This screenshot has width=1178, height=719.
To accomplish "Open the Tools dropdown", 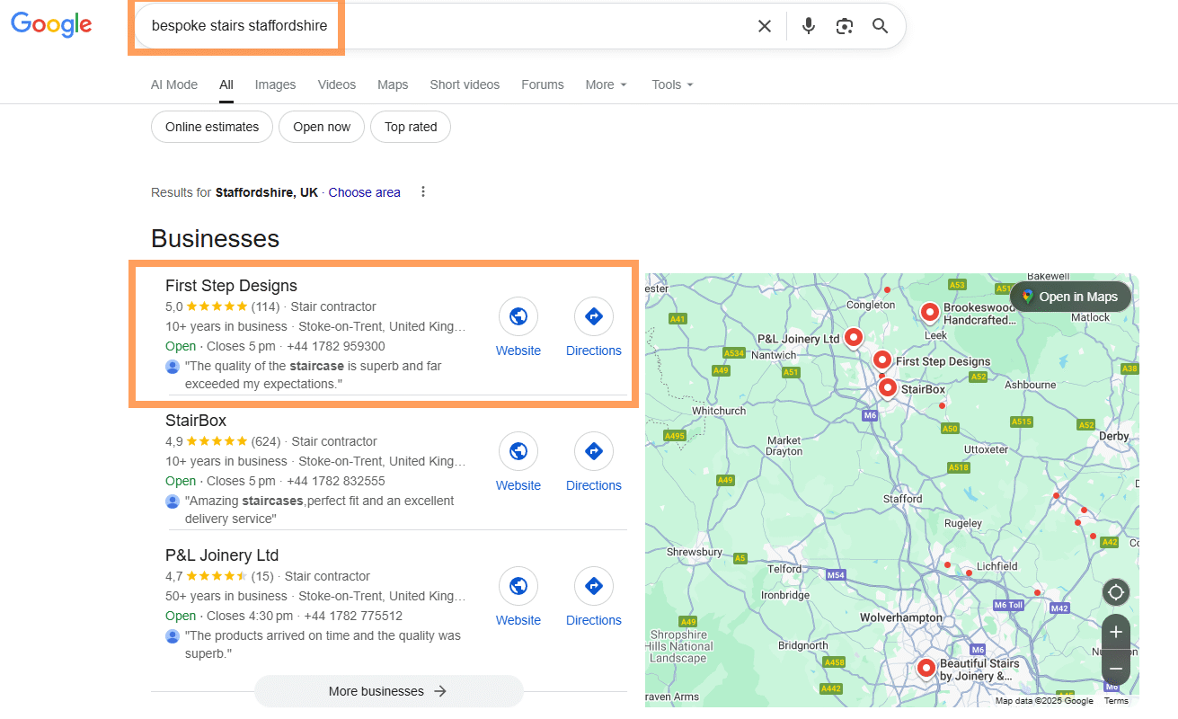I will pyautogui.click(x=672, y=84).
